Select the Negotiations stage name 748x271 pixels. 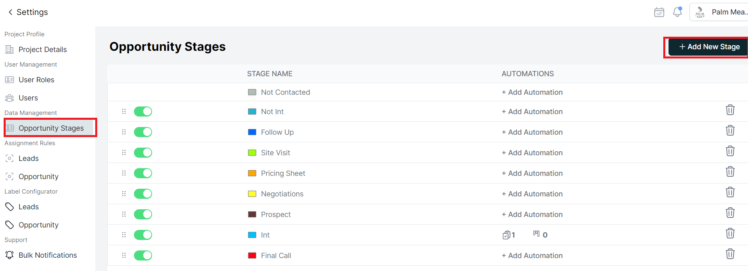pos(282,194)
